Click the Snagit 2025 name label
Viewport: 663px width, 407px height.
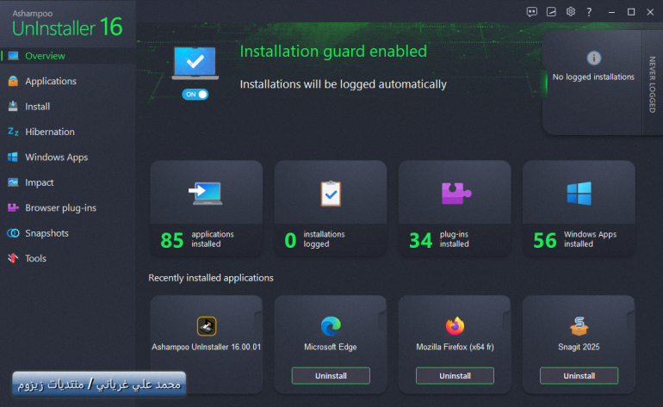tap(579, 347)
